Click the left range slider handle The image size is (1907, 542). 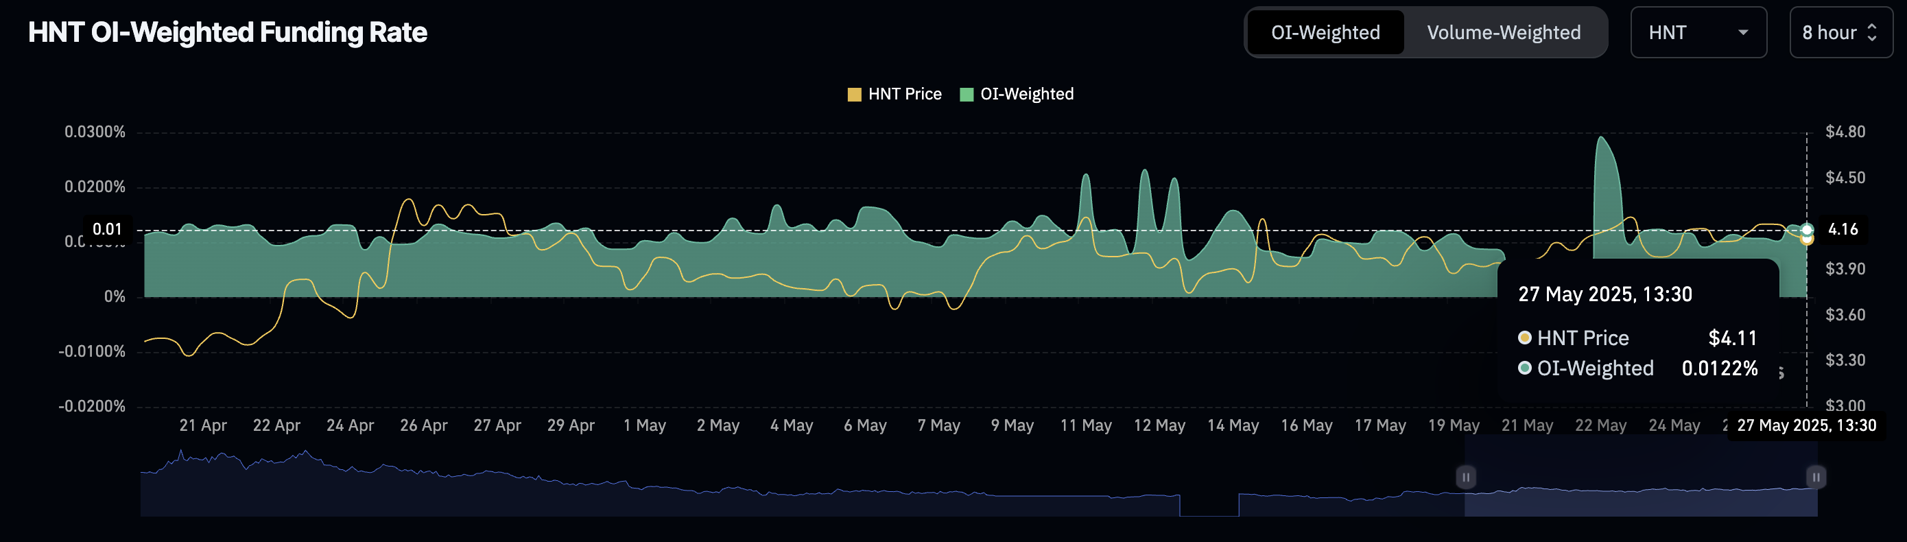coord(1465,478)
